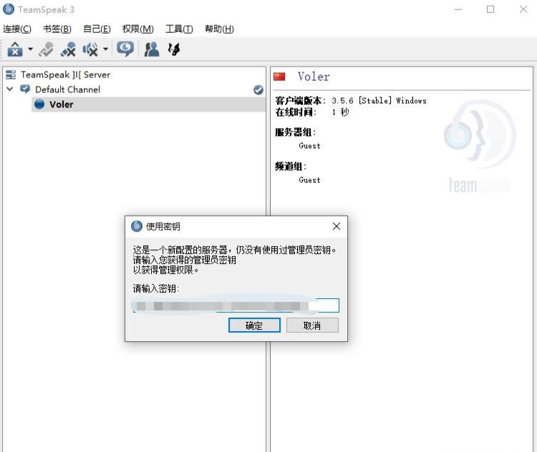
Task: Open the 帮助(H) menu
Action: point(219,29)
